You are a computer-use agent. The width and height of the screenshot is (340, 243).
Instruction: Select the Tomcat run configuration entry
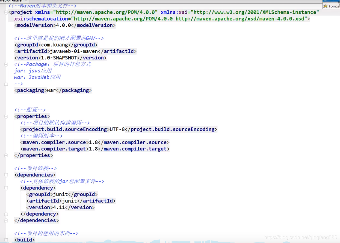pyautogui.click(x=332, y=6)
